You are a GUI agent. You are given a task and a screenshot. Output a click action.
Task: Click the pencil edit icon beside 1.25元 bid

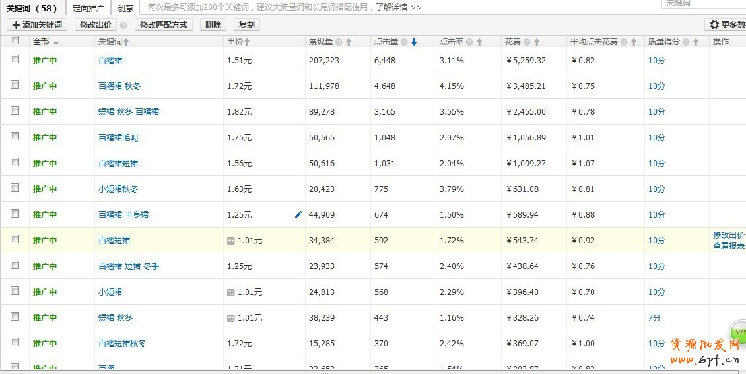click(298, 214)
